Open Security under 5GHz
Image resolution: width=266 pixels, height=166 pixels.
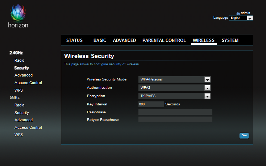22,113
